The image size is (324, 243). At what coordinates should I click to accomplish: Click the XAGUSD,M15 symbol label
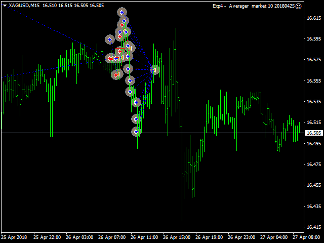[24, 6]
